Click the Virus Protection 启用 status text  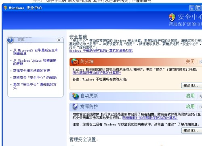(x=190, y=106)
